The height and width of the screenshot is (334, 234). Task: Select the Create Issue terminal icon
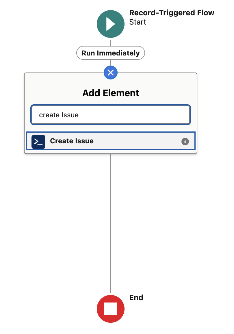point(38,142)
